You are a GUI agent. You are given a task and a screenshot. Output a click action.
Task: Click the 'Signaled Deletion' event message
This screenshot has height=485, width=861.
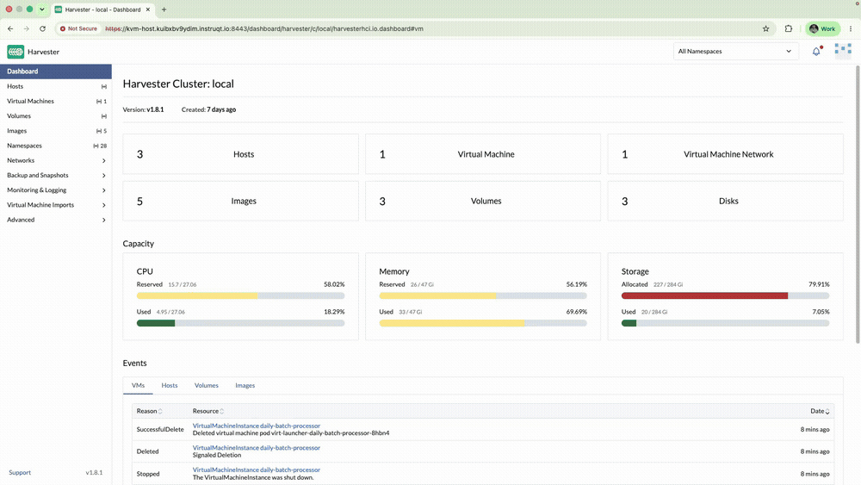[216, 456]
